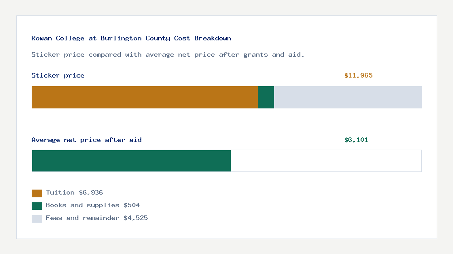The image size is (453, 254).
Task: Click the green Books and supplies swatch
Action: tap(37, 206)
